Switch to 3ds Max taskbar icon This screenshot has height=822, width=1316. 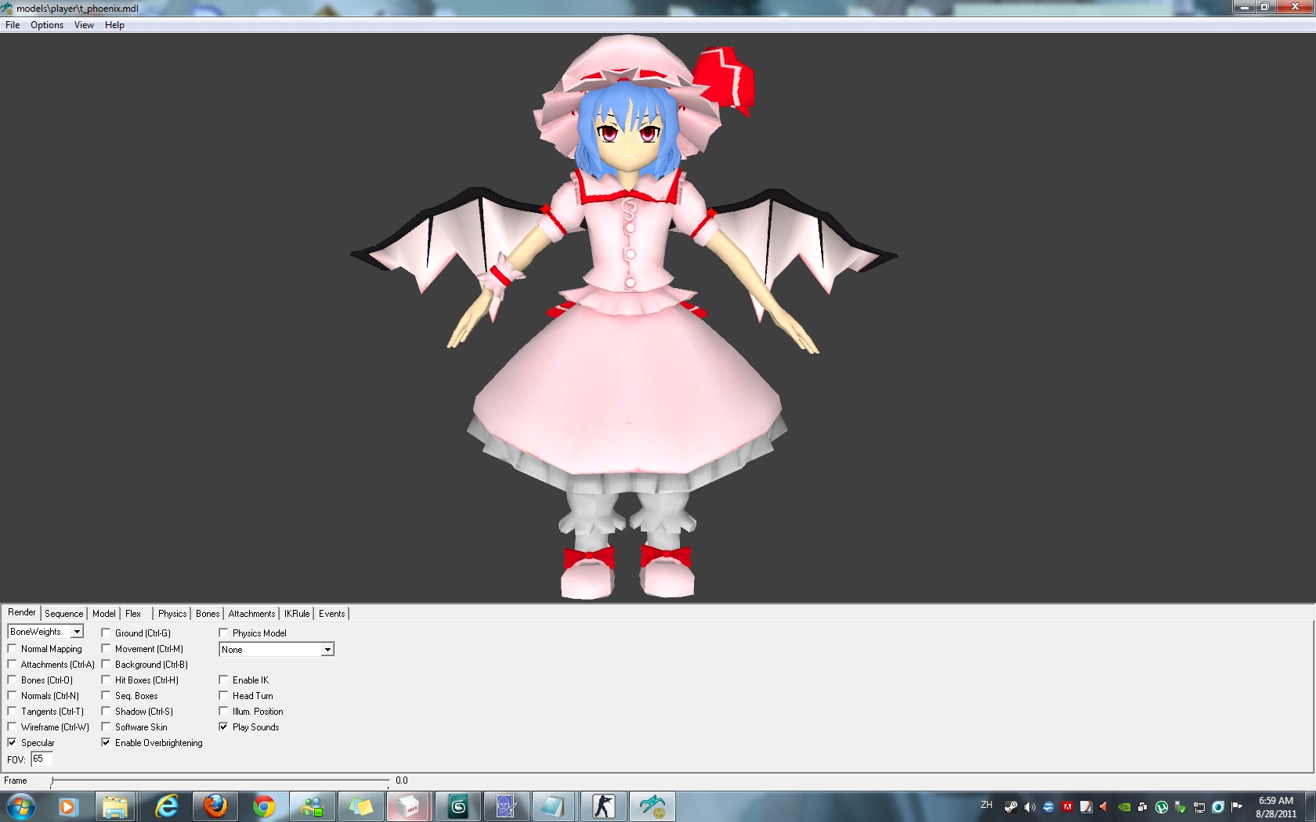[x=458, y=806]
